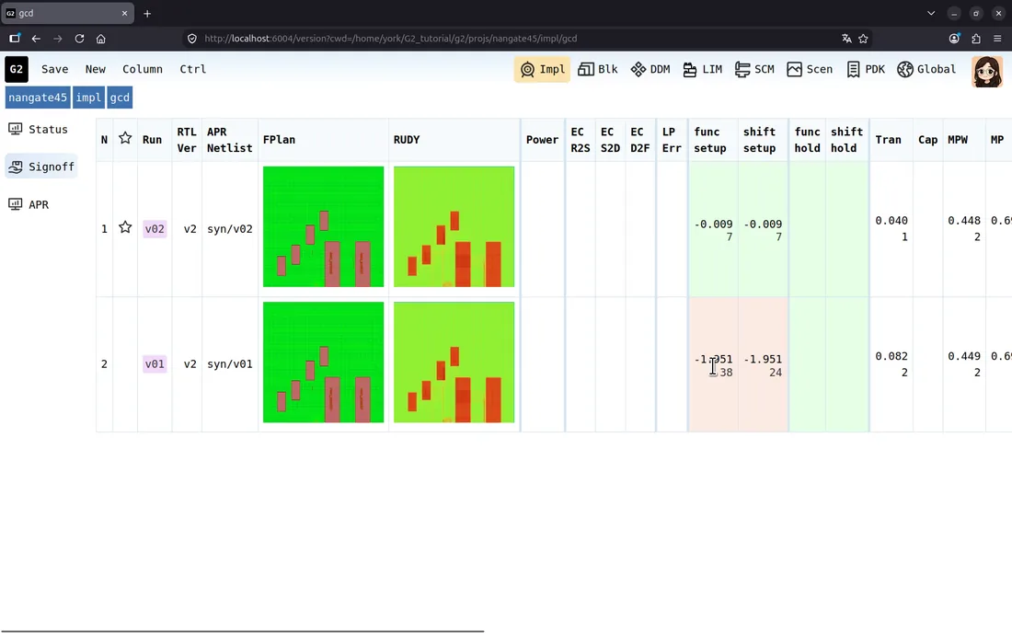Open the translate page icon
The width and height of the screenshot is (1012, 633).
pyautogui.click(x=846, y=39)
